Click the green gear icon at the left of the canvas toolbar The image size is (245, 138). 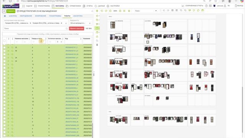point(97,11)
